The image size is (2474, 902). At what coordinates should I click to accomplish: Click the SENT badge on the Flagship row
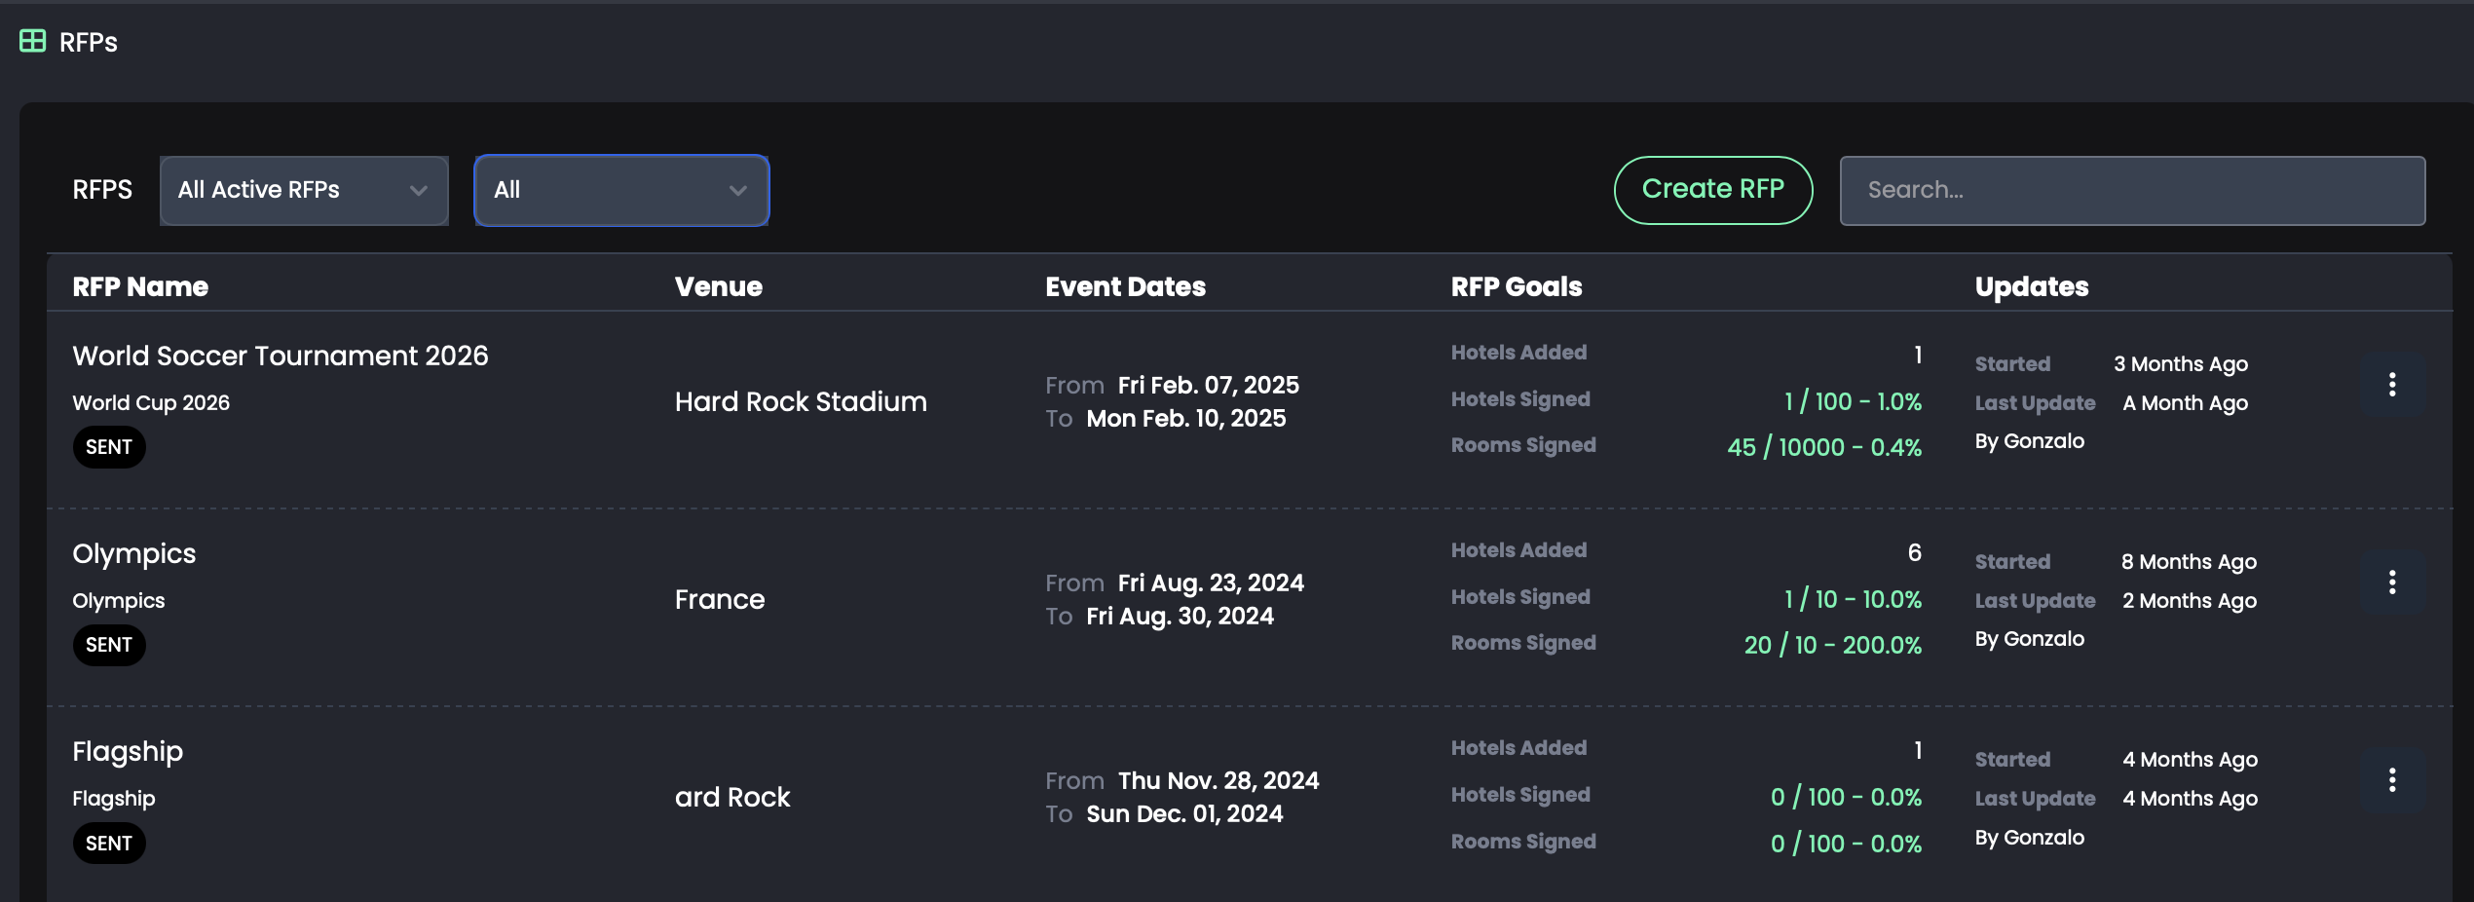coord(109,844)
